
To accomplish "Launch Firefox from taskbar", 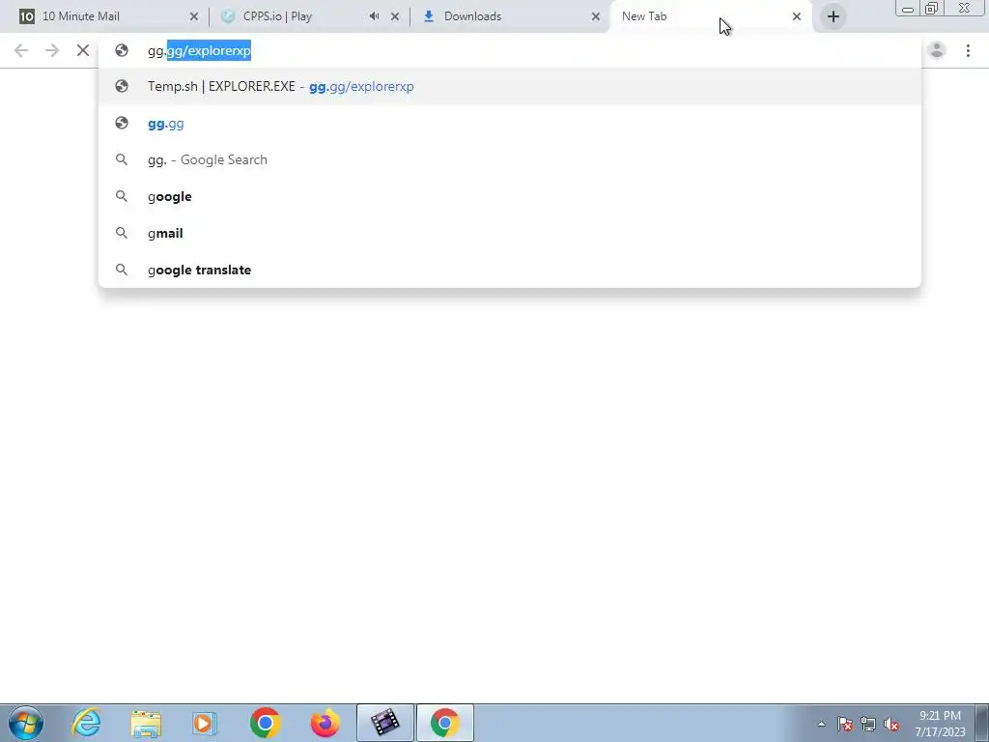I will pos(325,723).
